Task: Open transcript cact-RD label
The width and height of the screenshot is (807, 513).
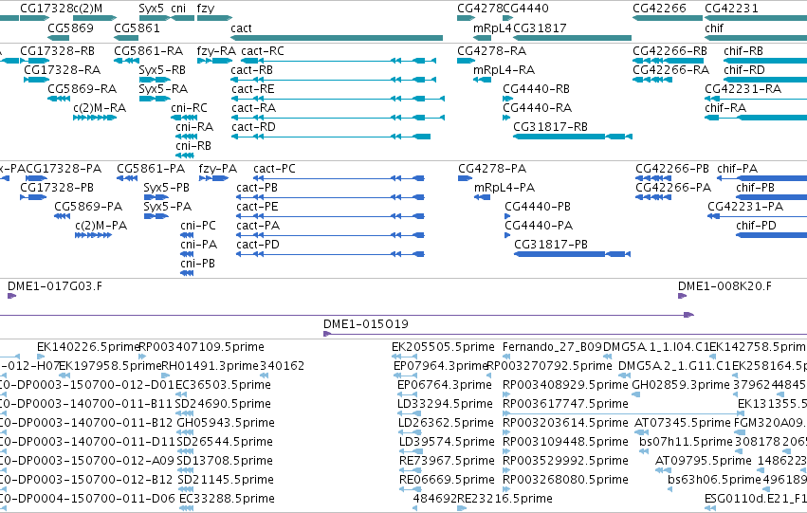Action: click(x=253, y=127)
